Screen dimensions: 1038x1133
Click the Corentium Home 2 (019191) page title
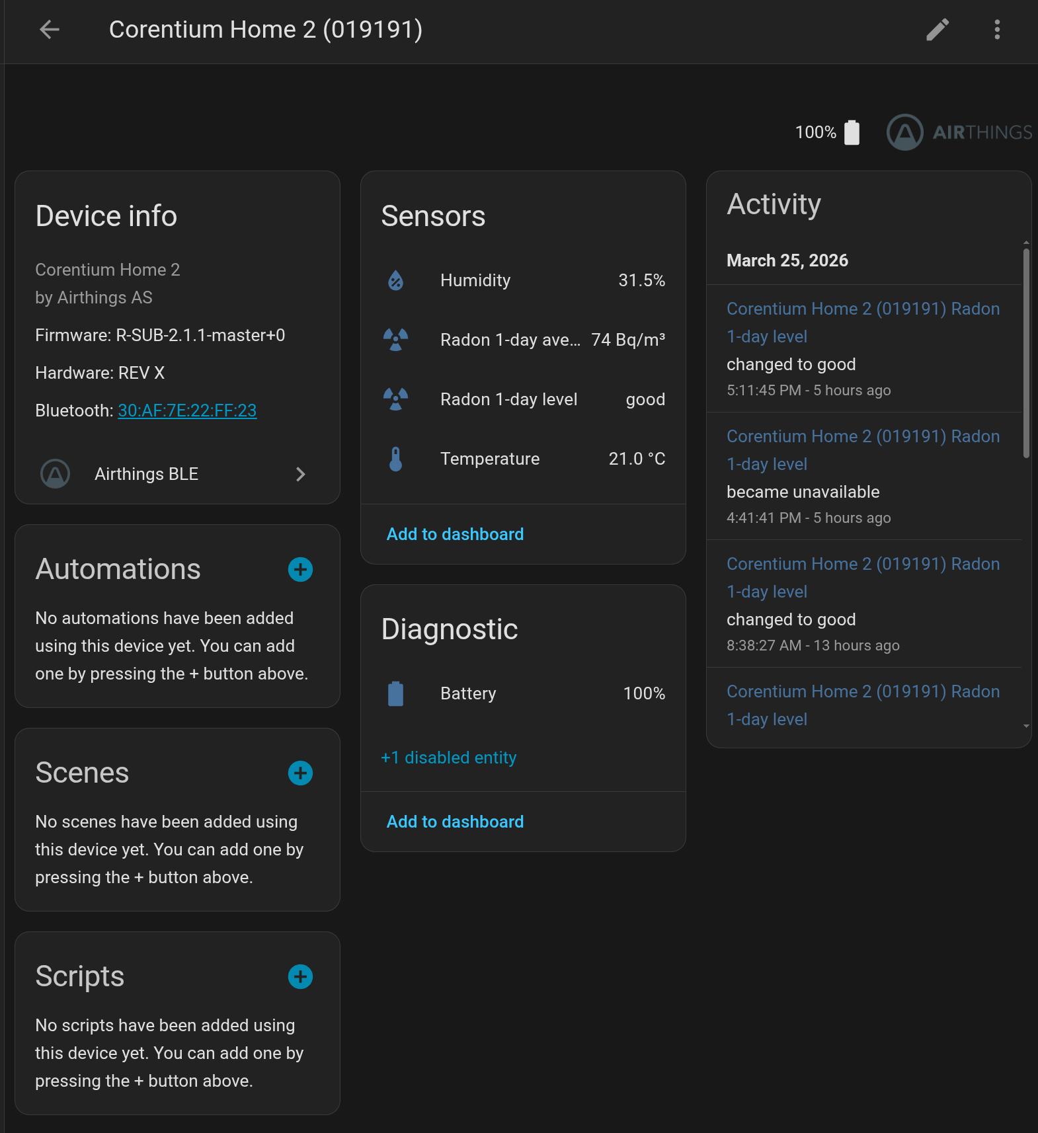coord(266,30)
